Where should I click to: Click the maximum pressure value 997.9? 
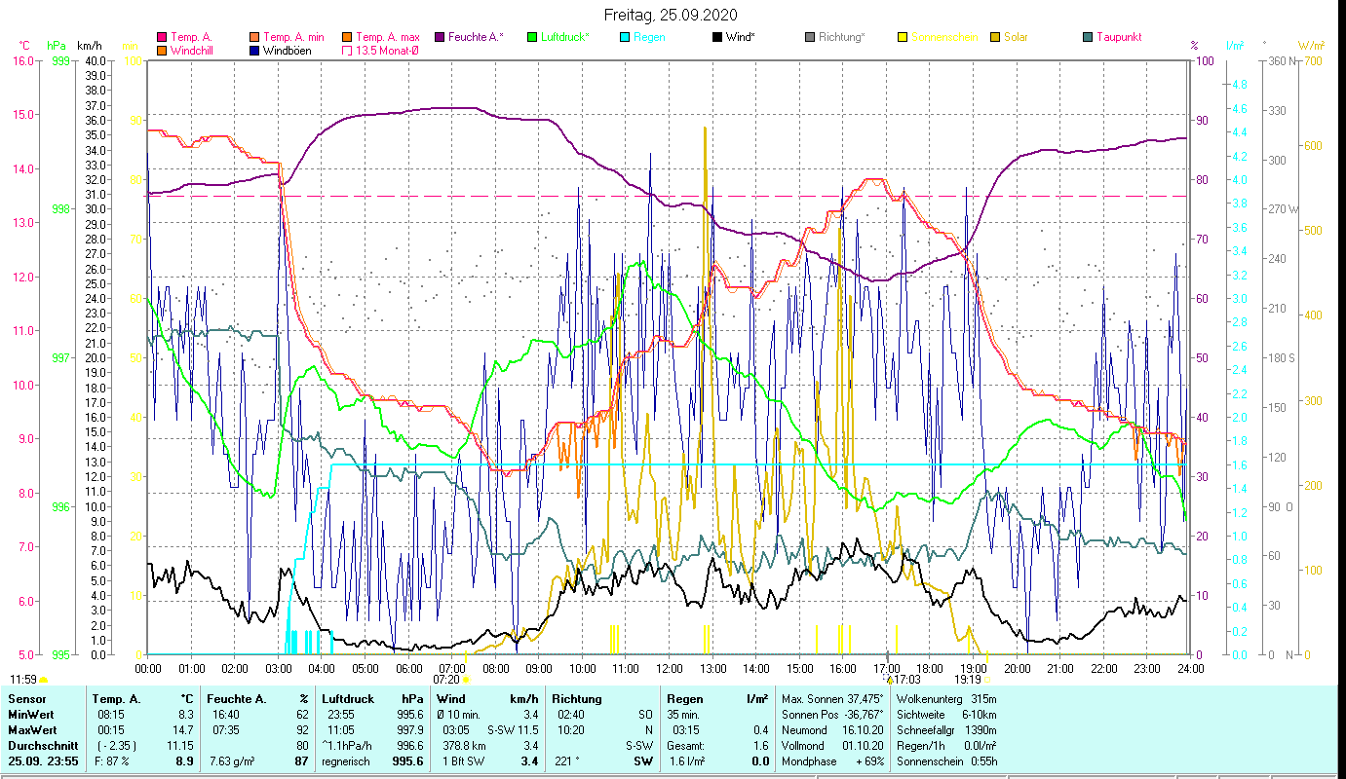(x=409, y=730)
